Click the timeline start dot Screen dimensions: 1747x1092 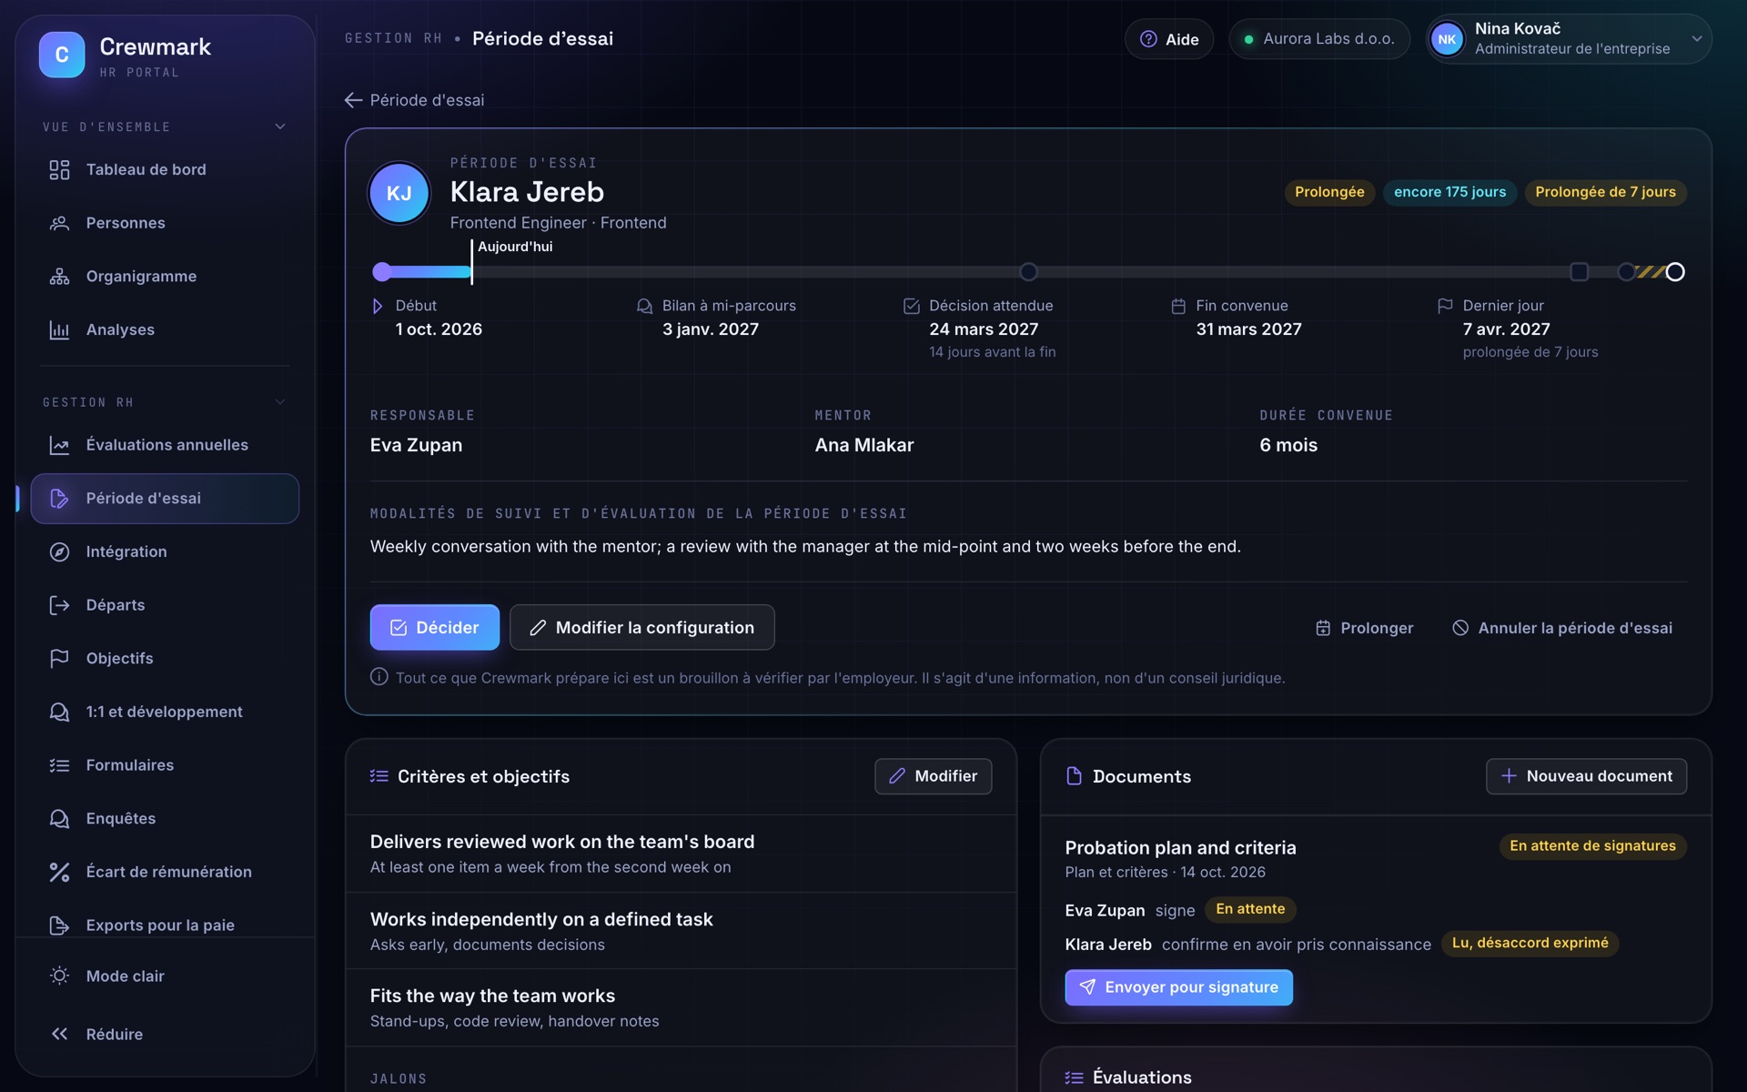point(382,272)
